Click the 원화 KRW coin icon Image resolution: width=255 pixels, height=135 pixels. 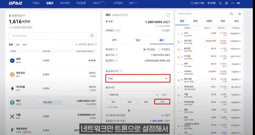(x=12, y=60)
